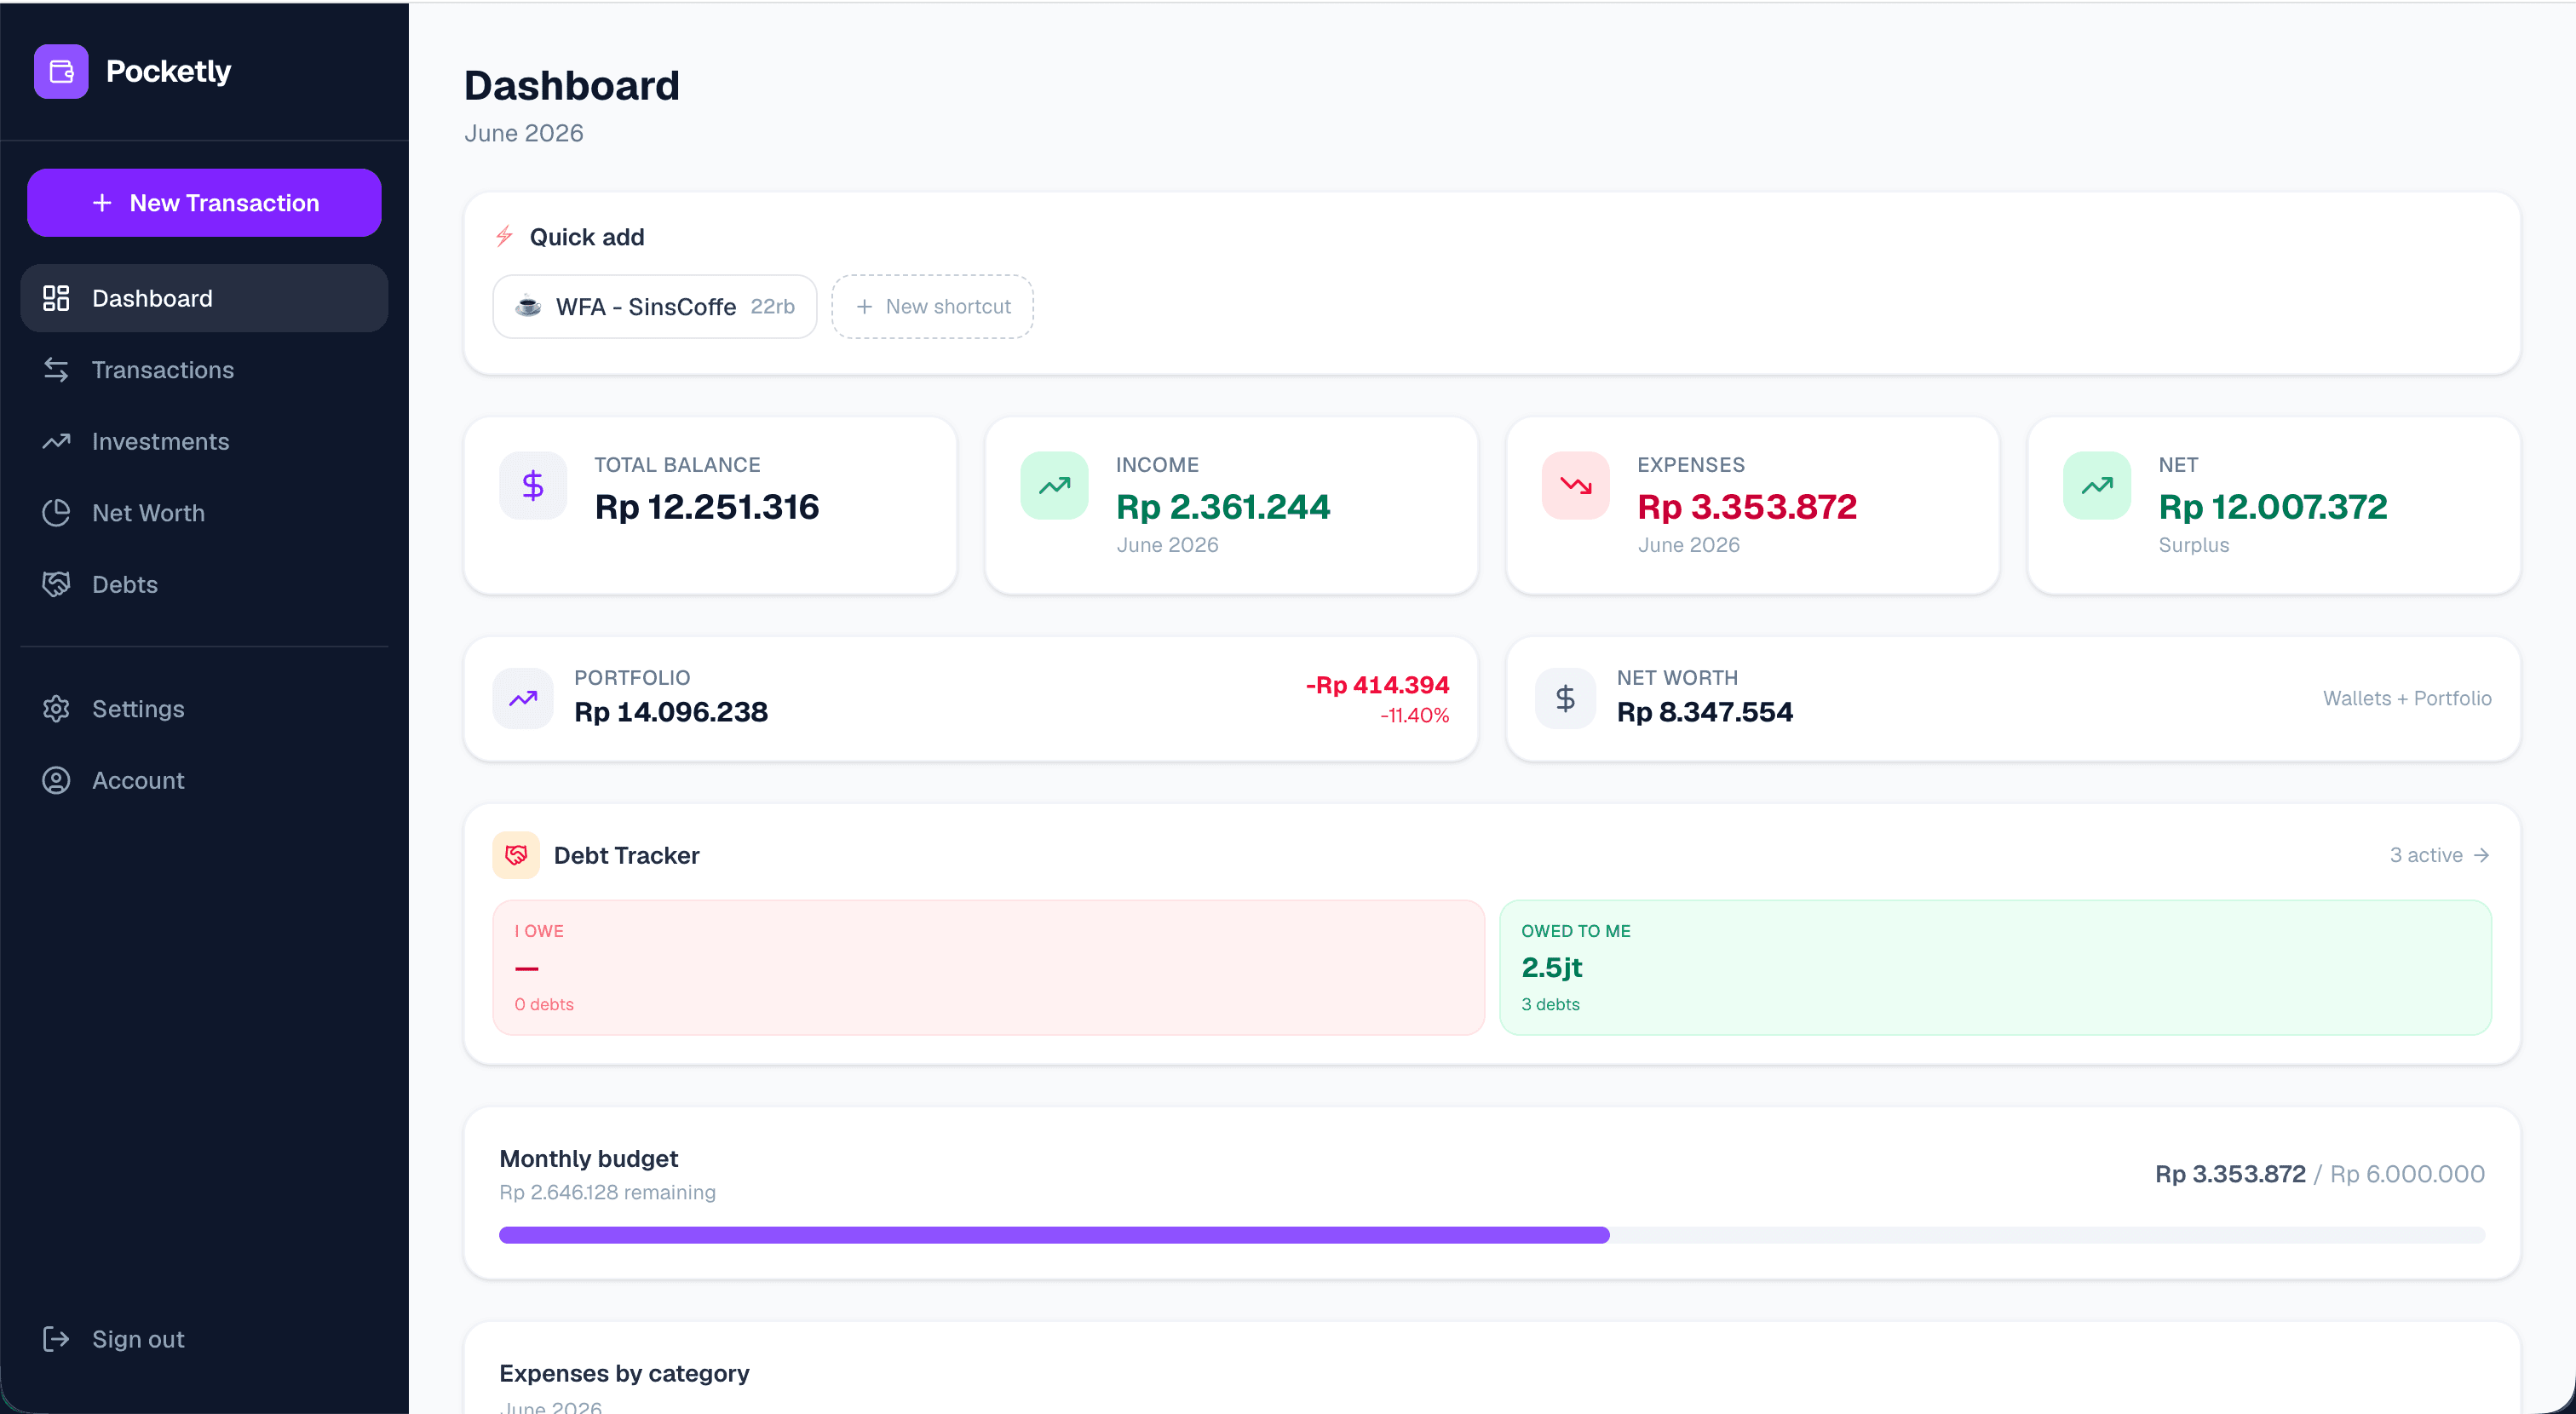
Task: Click the Income upward trend icon
Action: [x=1054, y=486]
